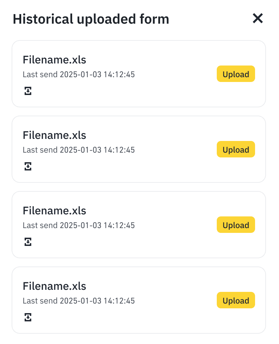This screenshot has height=344, width=279.
Task: Click download icon in second file card
Action: [x=28, y=166]
